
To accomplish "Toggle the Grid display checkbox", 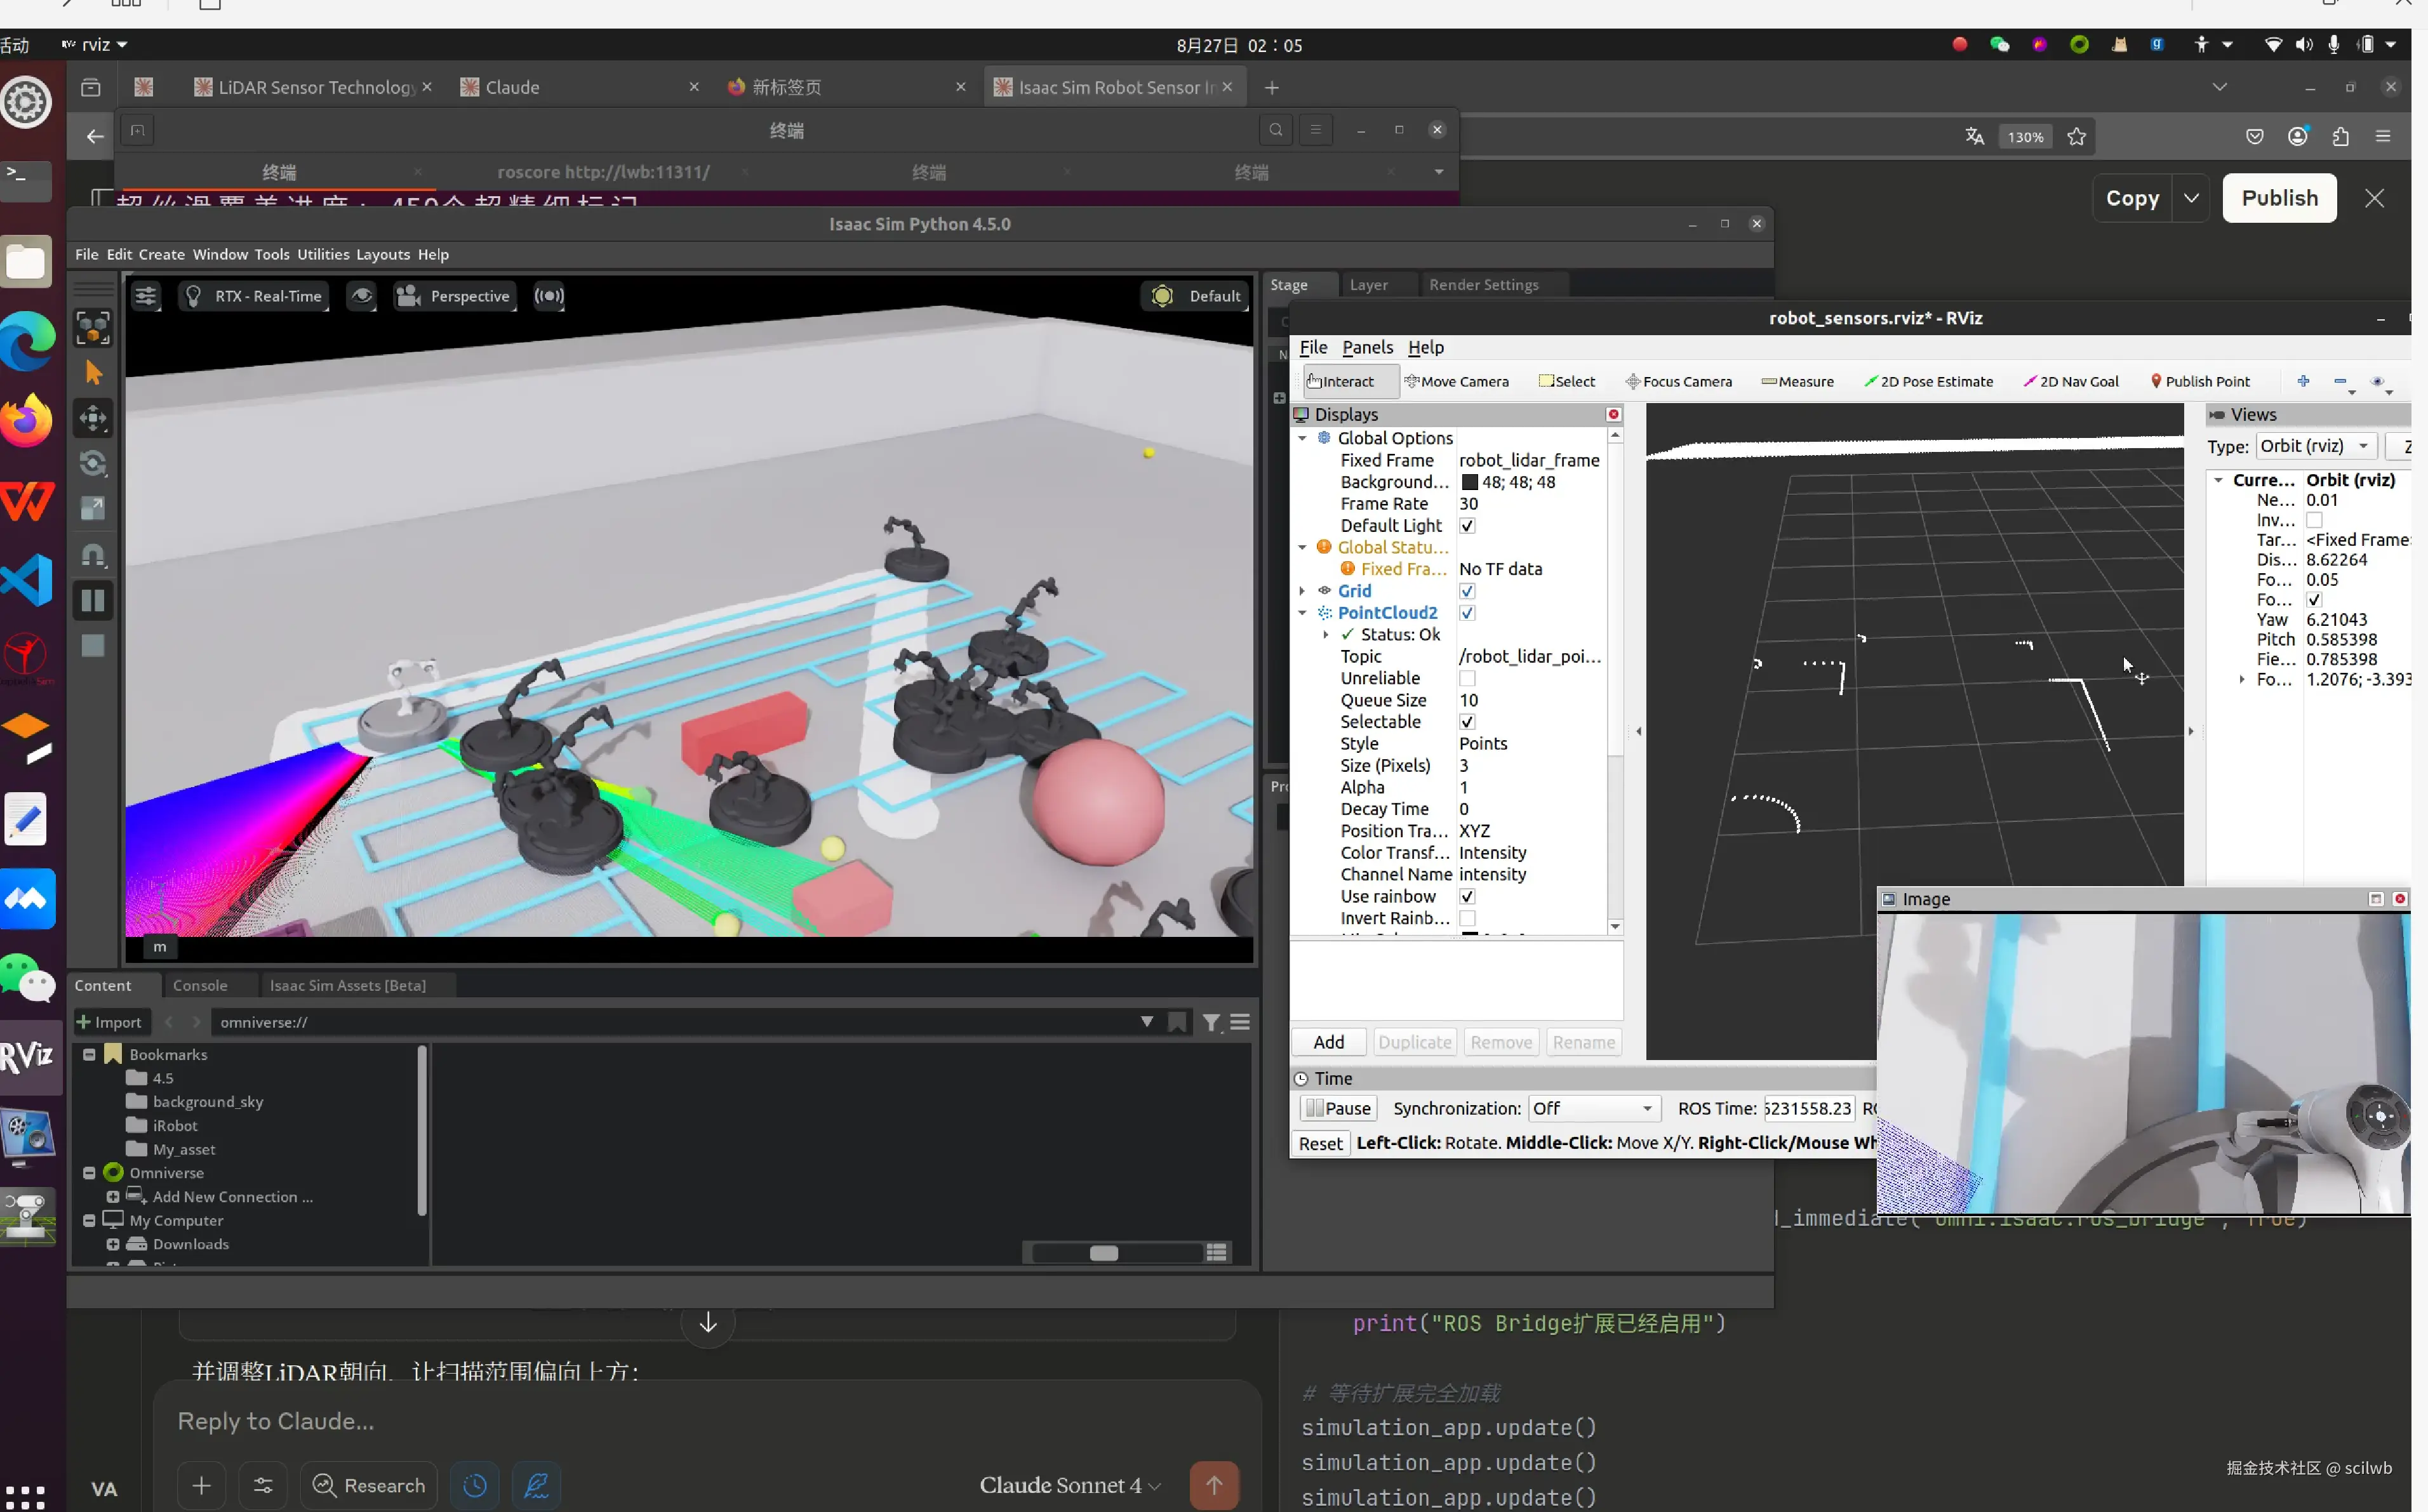I will pos(1467,591).
